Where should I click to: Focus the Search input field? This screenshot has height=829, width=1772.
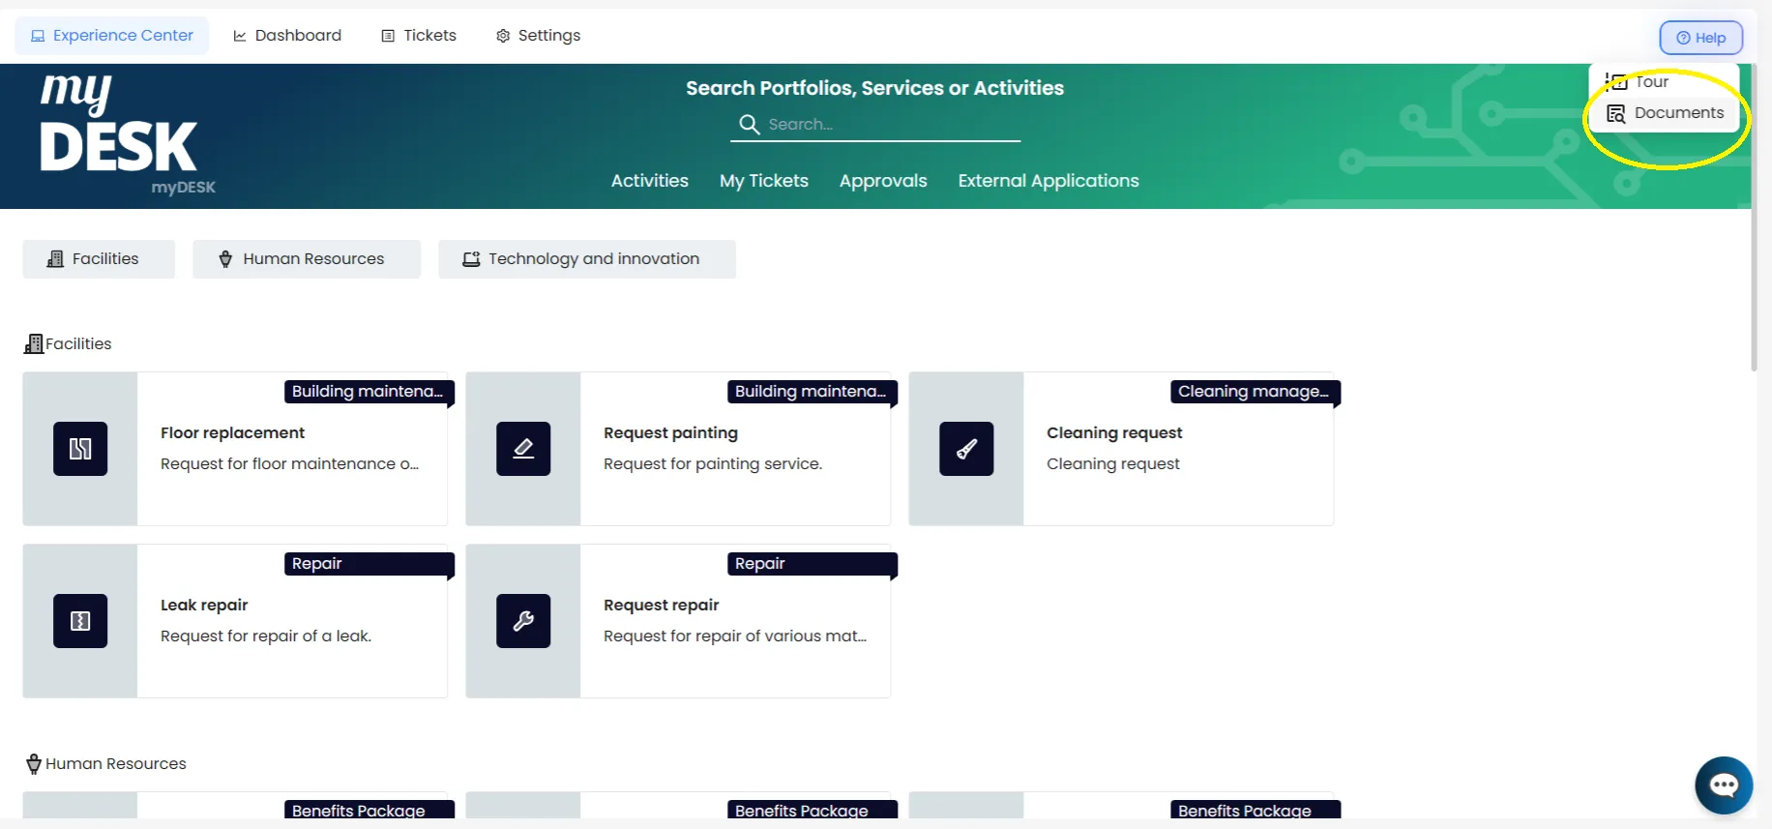[x=875, y=124]
